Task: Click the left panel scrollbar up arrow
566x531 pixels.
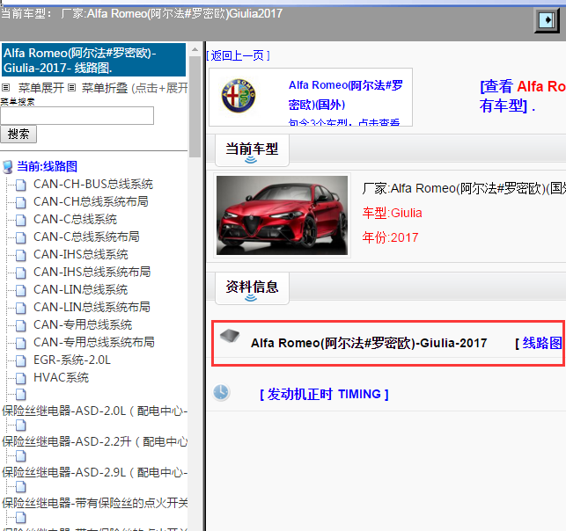Action: [x=195, y=49]
